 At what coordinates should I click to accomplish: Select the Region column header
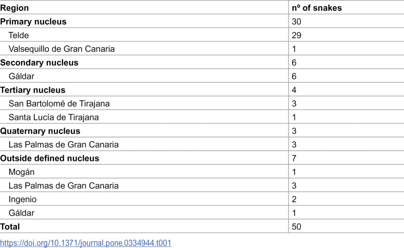click(x=14, y=8)
